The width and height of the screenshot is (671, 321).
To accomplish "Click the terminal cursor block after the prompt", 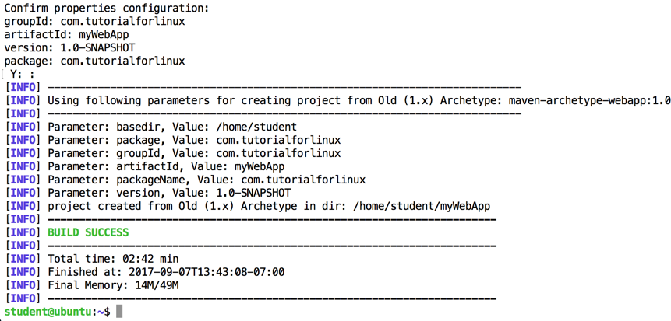I will coord(119,312).
